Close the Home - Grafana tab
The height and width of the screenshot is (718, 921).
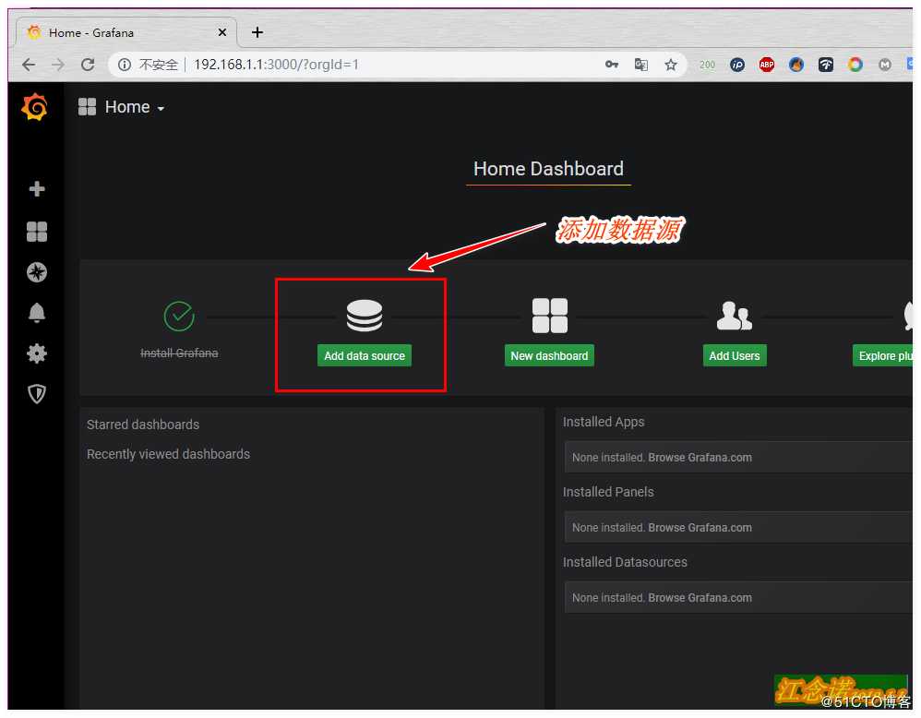click(222, 32)
